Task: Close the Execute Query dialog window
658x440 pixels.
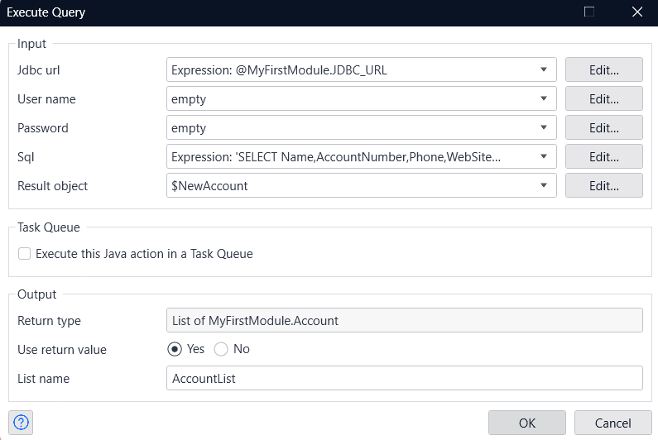Action: click(636, 12)
